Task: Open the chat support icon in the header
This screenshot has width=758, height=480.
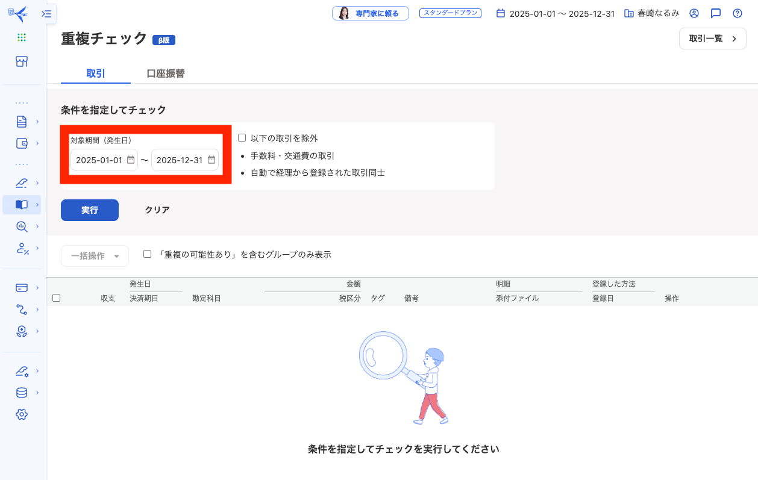Action: [715, 13]
